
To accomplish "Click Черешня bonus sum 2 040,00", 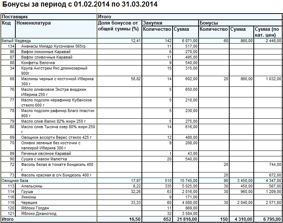I will pos(245,202).
